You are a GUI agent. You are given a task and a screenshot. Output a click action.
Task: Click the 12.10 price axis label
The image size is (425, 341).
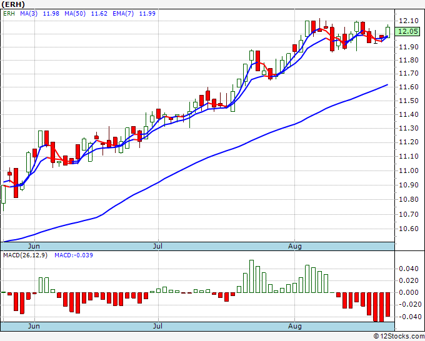click(x=409, y=21)
